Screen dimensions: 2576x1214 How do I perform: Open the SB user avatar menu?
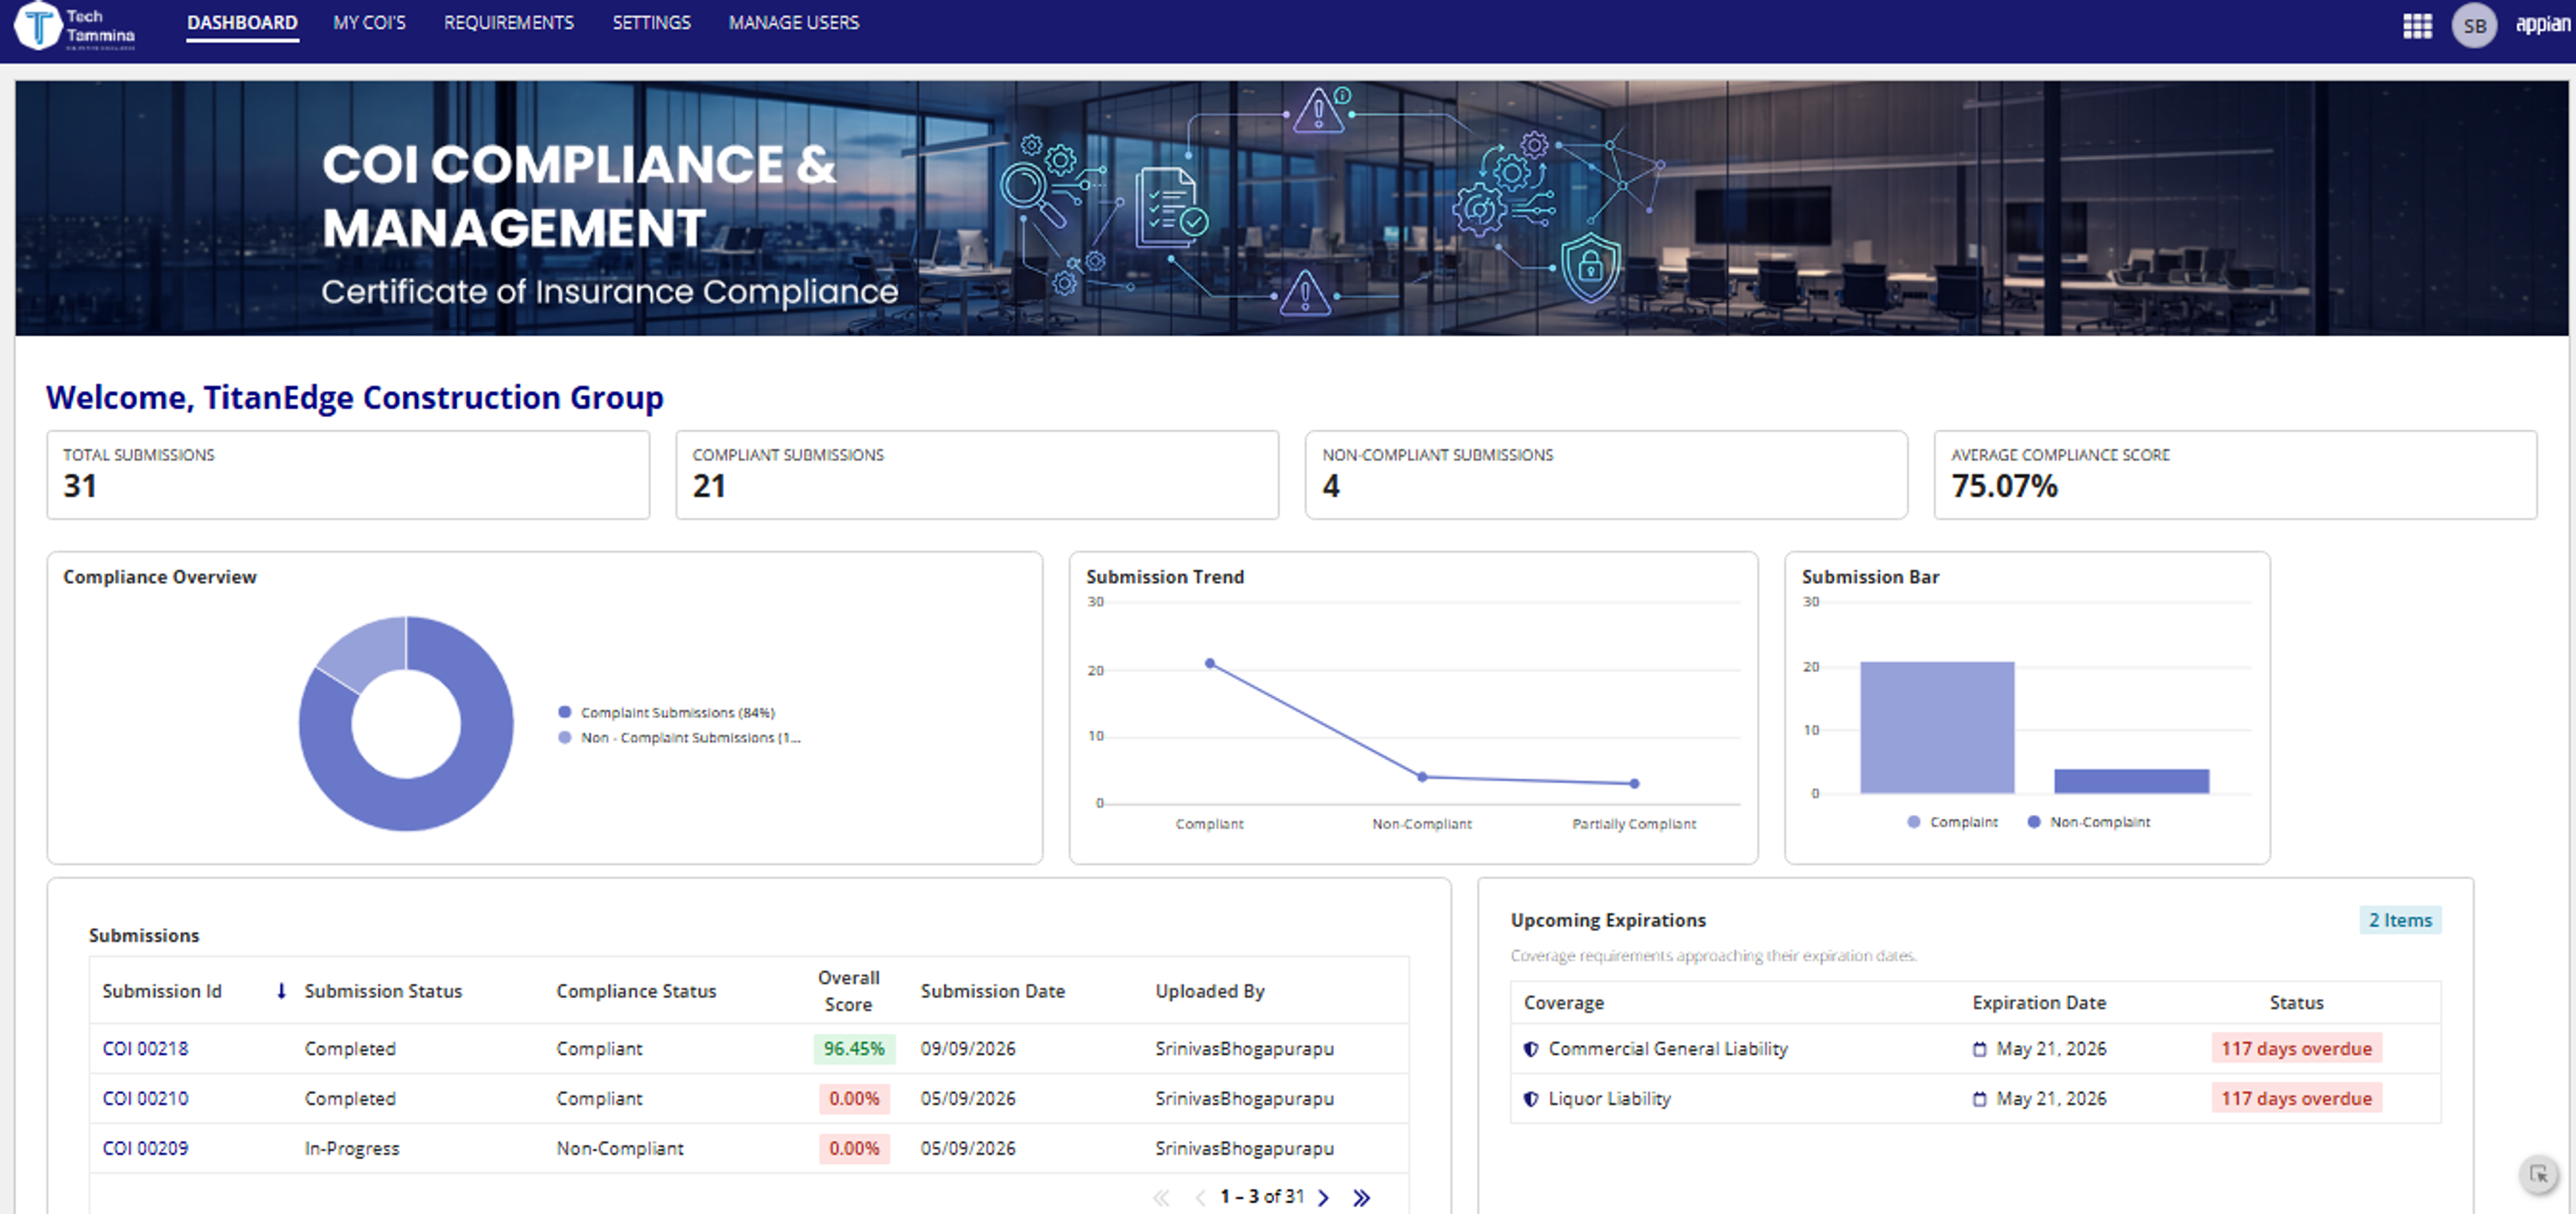click(2474, 25)
